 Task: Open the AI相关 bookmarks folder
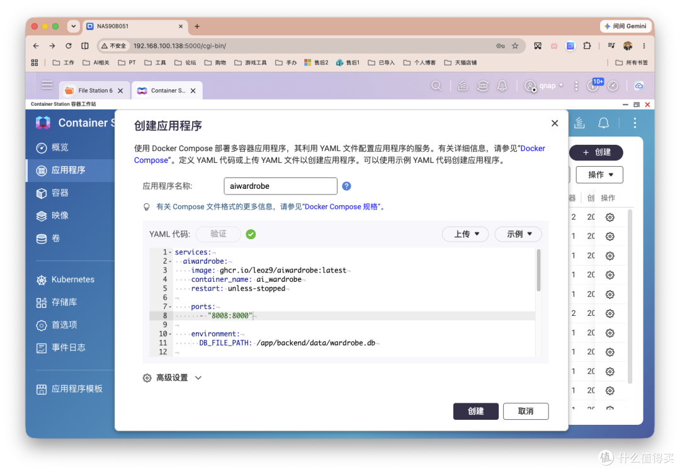pyautogui.click(x=96, y=62)
